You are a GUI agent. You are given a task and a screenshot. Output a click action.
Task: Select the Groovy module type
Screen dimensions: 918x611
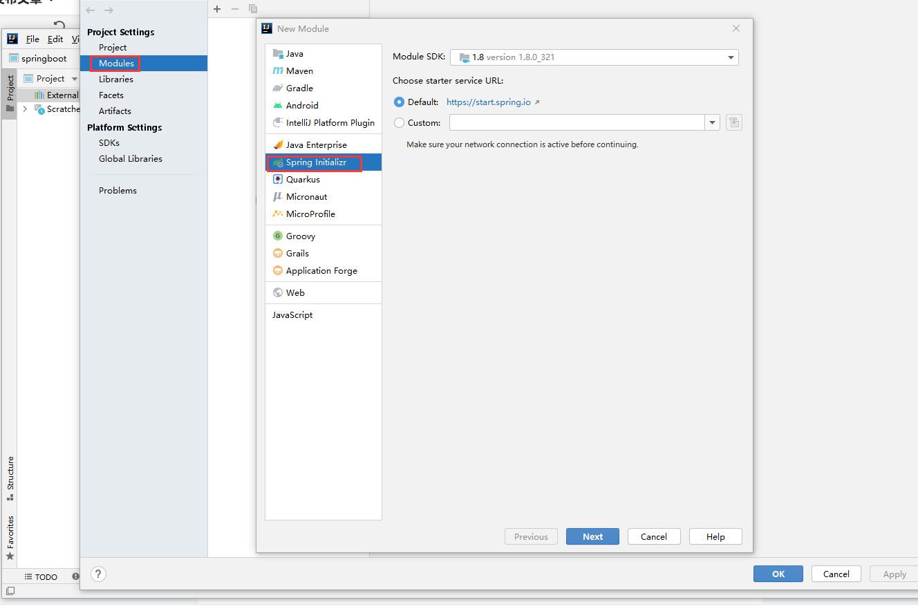click(x=323, y=236)
